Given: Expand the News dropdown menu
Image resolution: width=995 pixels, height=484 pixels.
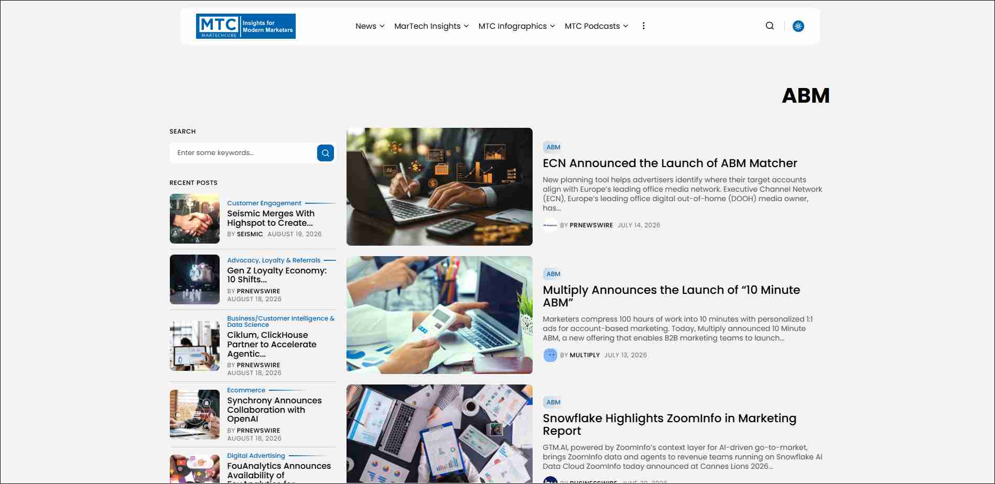Looking at the screenshot, I should (x=370, y=26).
